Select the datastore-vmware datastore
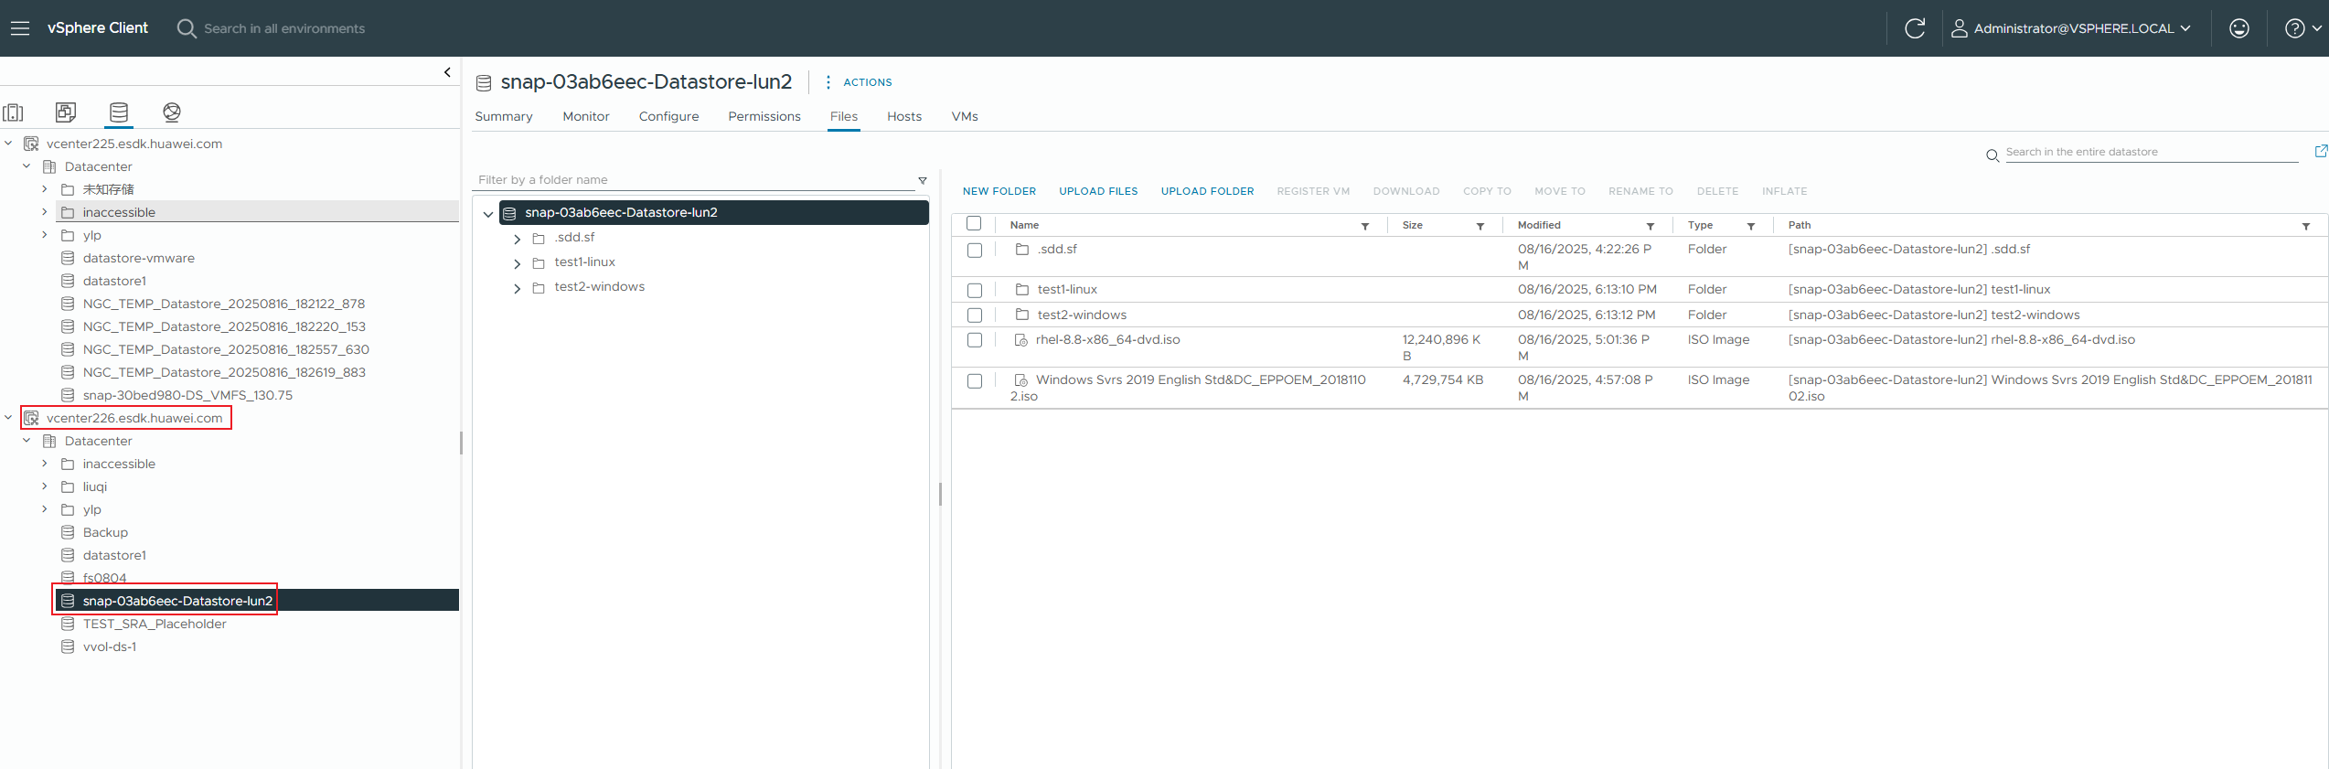2329x769 pixels. [138, 258]
